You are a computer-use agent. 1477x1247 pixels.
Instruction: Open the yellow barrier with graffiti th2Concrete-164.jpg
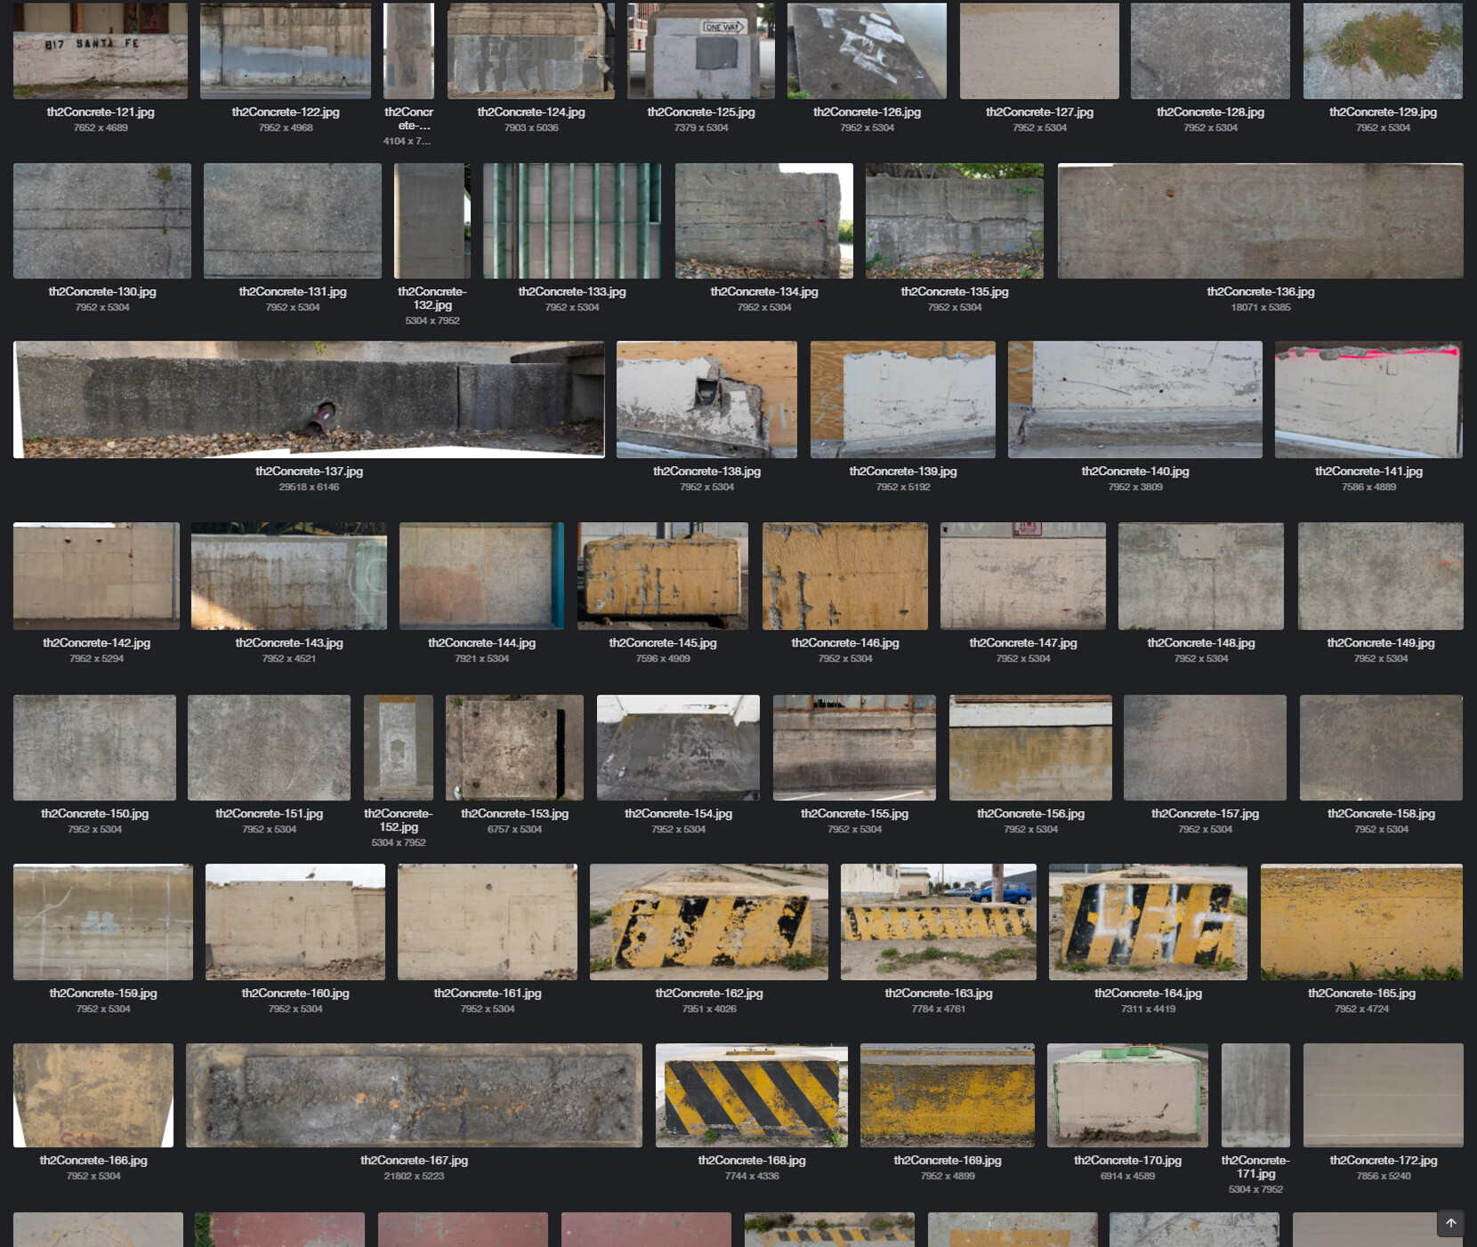coord(1147,921)
